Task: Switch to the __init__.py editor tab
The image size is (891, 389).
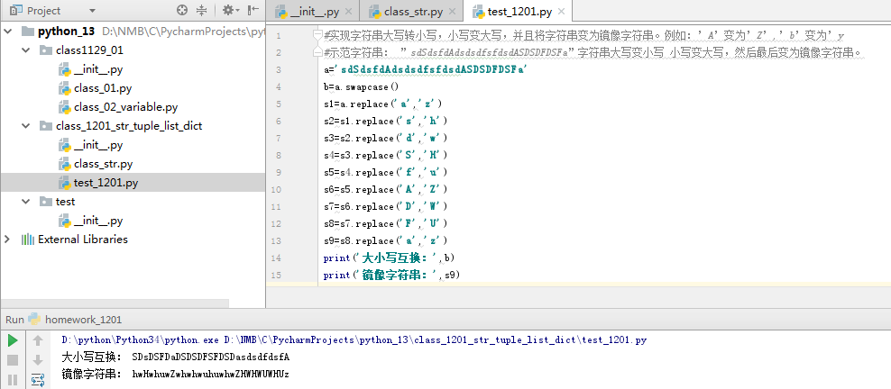Action: point(313,12)
